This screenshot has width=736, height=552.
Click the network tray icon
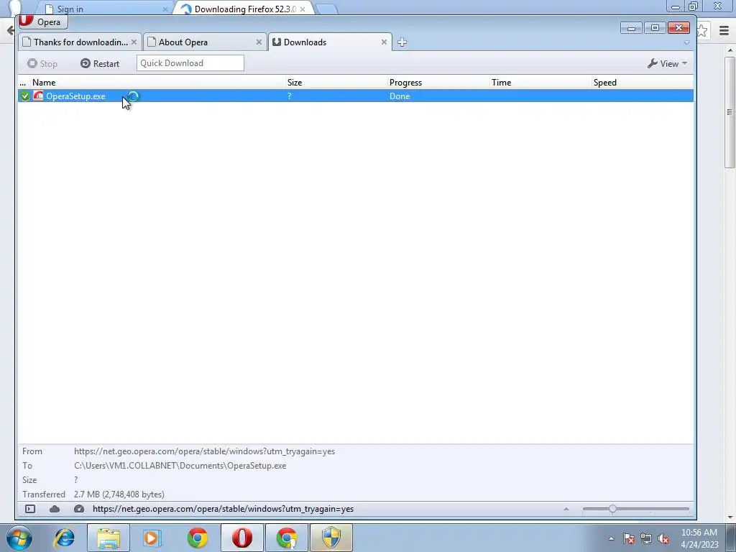[646, 538]
